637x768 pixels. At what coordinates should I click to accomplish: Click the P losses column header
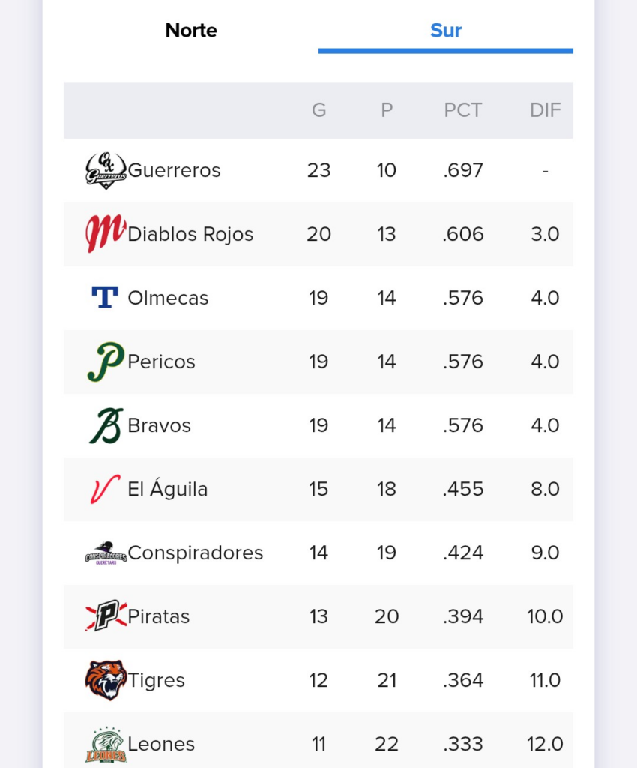pyautogui.click(x=387, y=110)
